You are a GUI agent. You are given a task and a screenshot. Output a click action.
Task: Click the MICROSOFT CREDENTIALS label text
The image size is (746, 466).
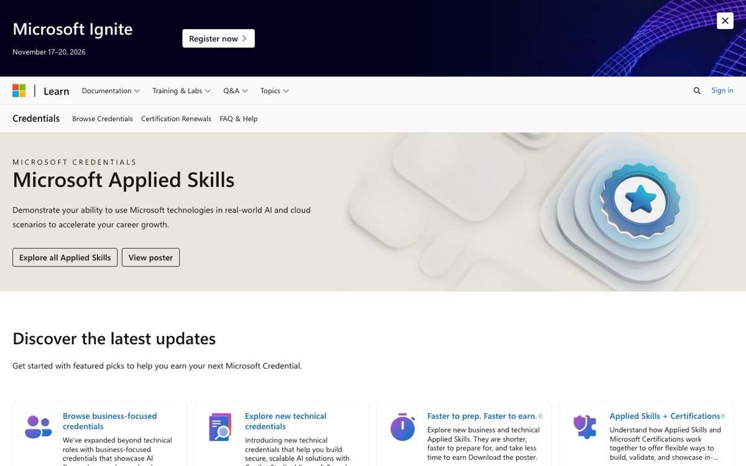75,162
